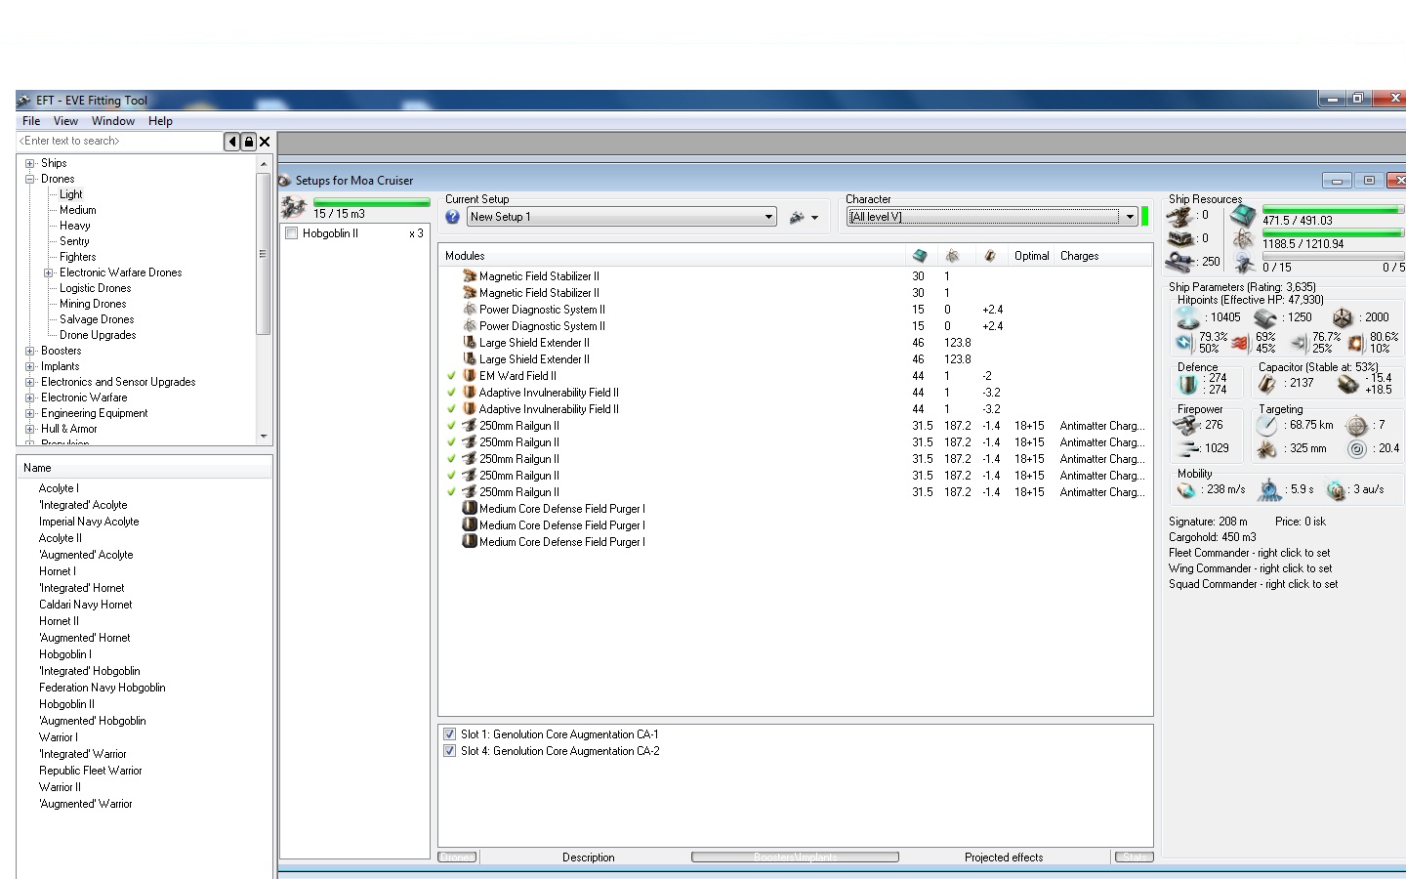
Task: Toggle the first 250mm Railgun II active checkmark
Action: pyautogui.click(x=451, y=426)
